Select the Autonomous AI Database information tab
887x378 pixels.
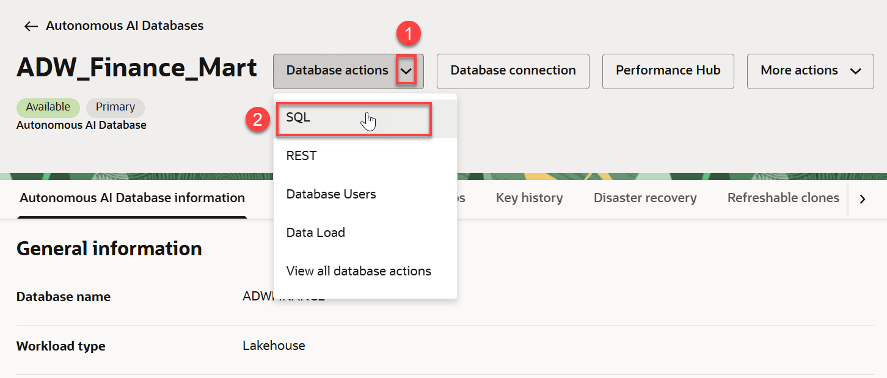point(132,198)
